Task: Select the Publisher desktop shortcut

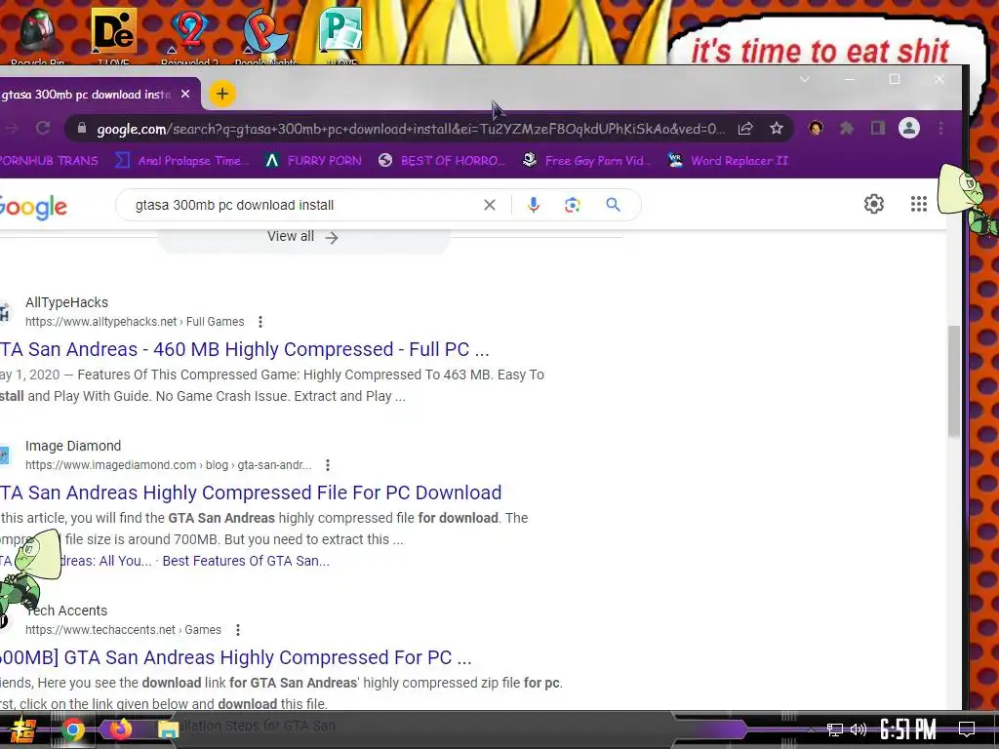Action: point(340,35)
